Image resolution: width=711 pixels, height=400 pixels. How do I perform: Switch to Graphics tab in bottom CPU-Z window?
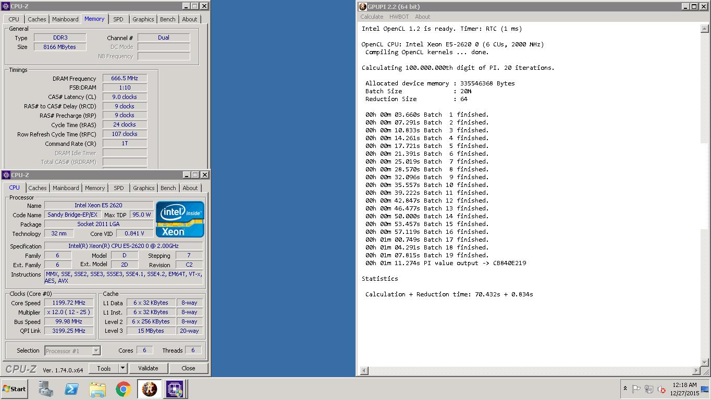(144, 188)
